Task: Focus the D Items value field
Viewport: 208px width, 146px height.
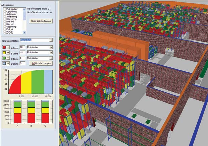Action: (23, 63)
